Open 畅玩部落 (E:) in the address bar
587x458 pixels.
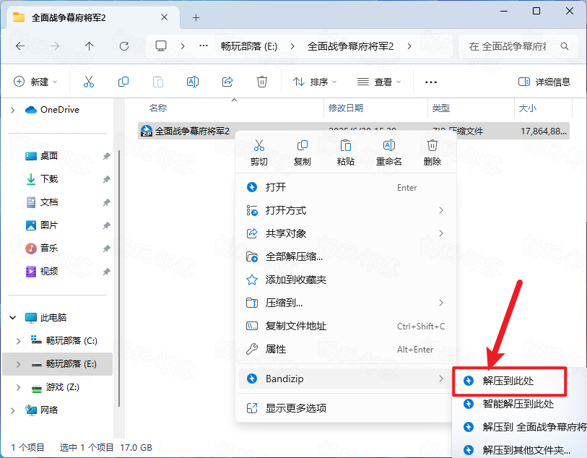249,46
